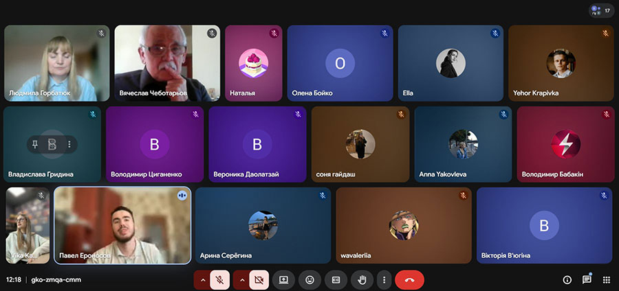Select Ella's profile photo avatar
Image resolution: width=619 pixels, height=291 pixels.
[x=450, y=63]
